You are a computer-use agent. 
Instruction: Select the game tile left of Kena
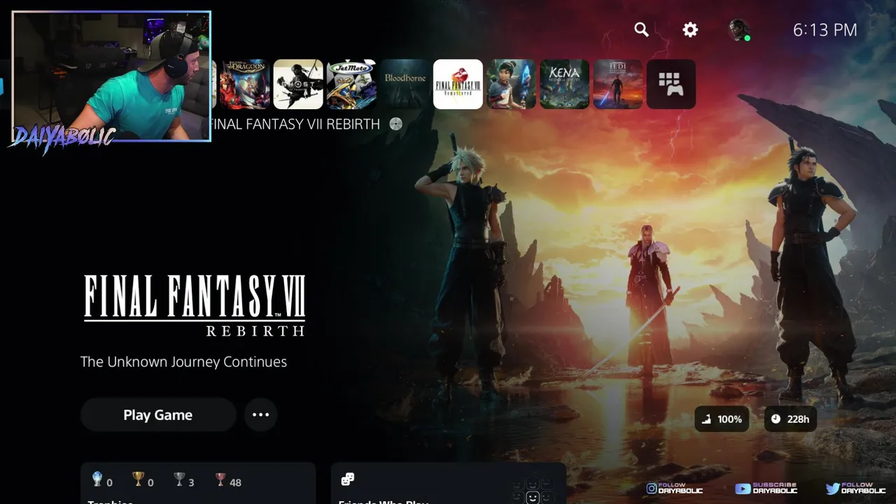pyautogui.click(x=511, y=84)
